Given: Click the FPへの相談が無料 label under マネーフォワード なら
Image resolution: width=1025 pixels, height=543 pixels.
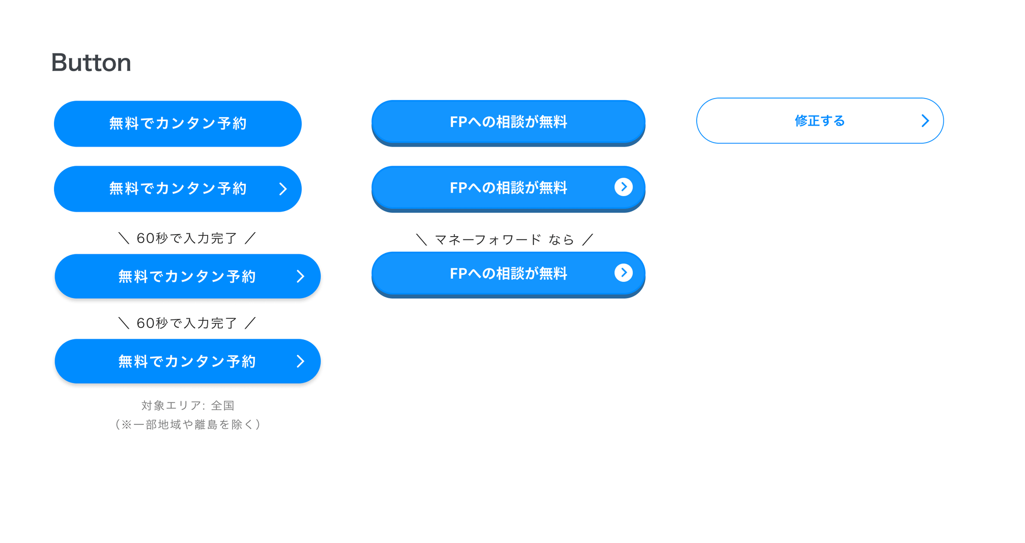Looking at the screenshot, I should (508, 273).
